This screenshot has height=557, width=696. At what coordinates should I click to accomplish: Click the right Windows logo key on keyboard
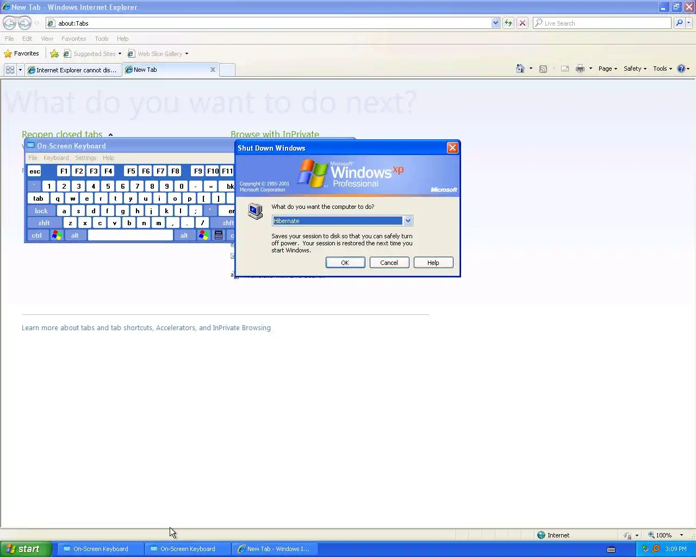[x=203, y=235]
